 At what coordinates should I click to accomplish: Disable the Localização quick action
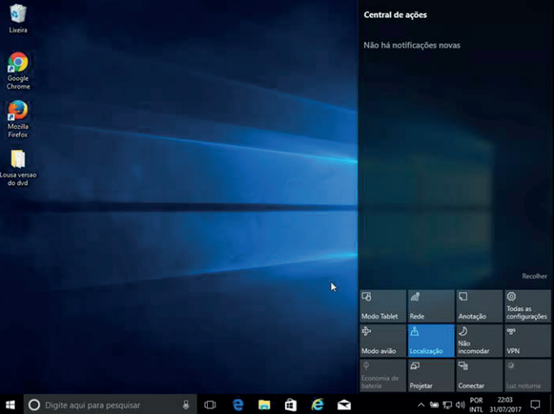(431, 340)
